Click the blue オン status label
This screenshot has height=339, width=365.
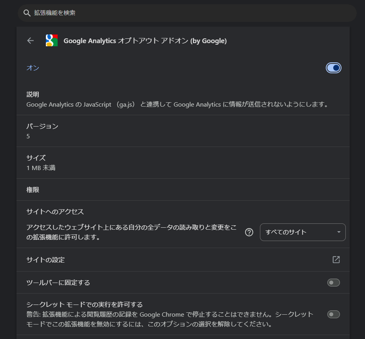(33, 68)
